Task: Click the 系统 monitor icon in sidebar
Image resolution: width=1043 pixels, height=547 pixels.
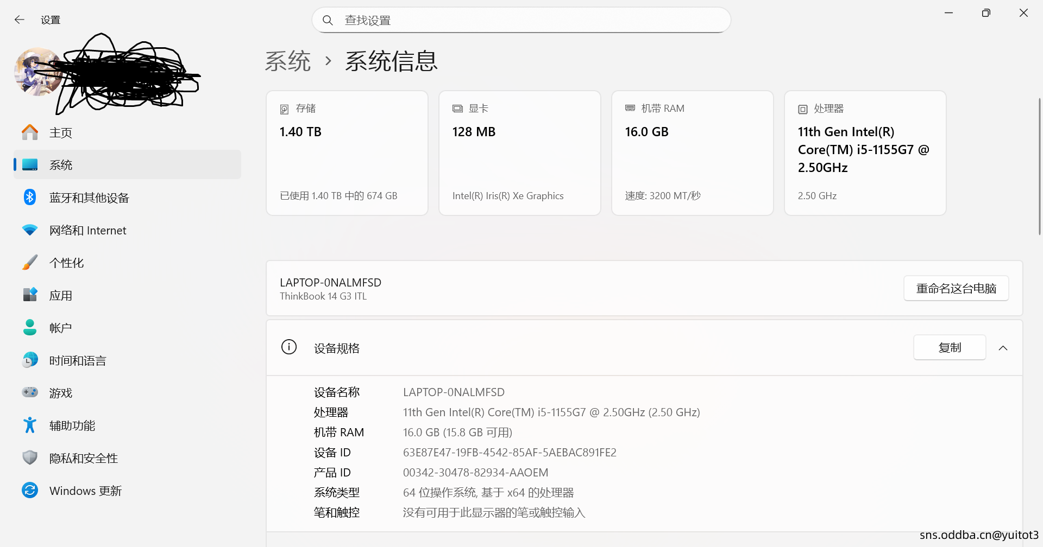Action: point(30,165)
